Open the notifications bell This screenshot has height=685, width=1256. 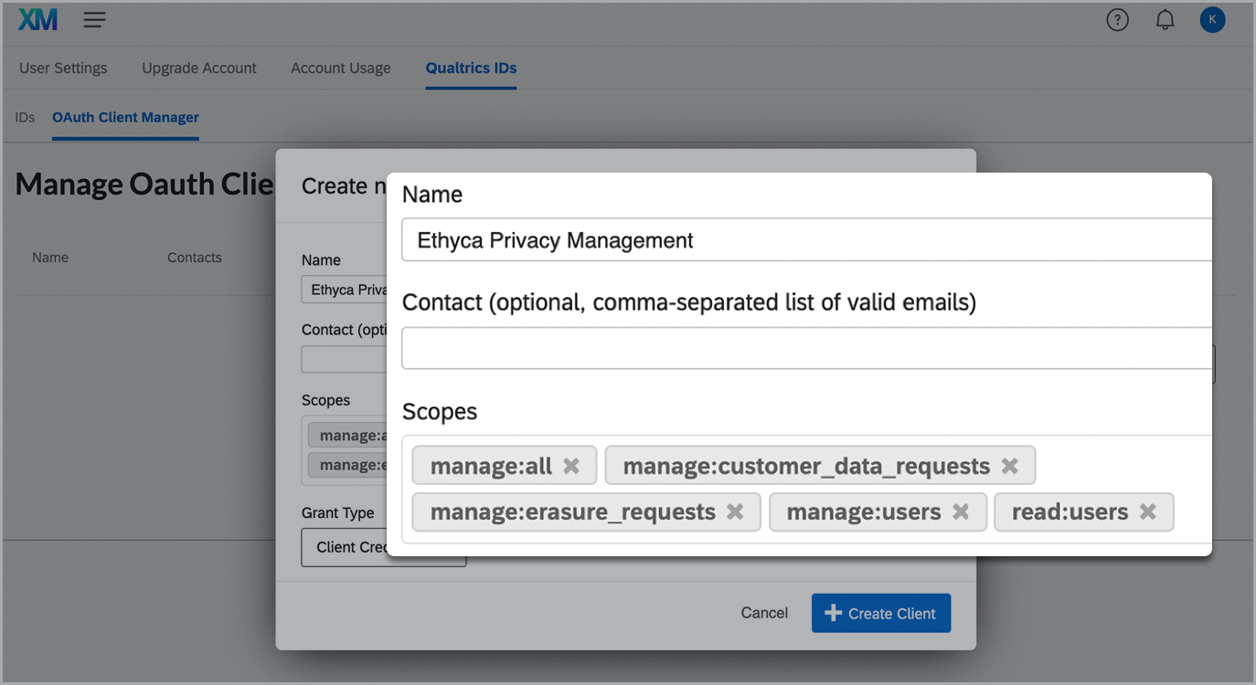click(x=1165, y=20)
